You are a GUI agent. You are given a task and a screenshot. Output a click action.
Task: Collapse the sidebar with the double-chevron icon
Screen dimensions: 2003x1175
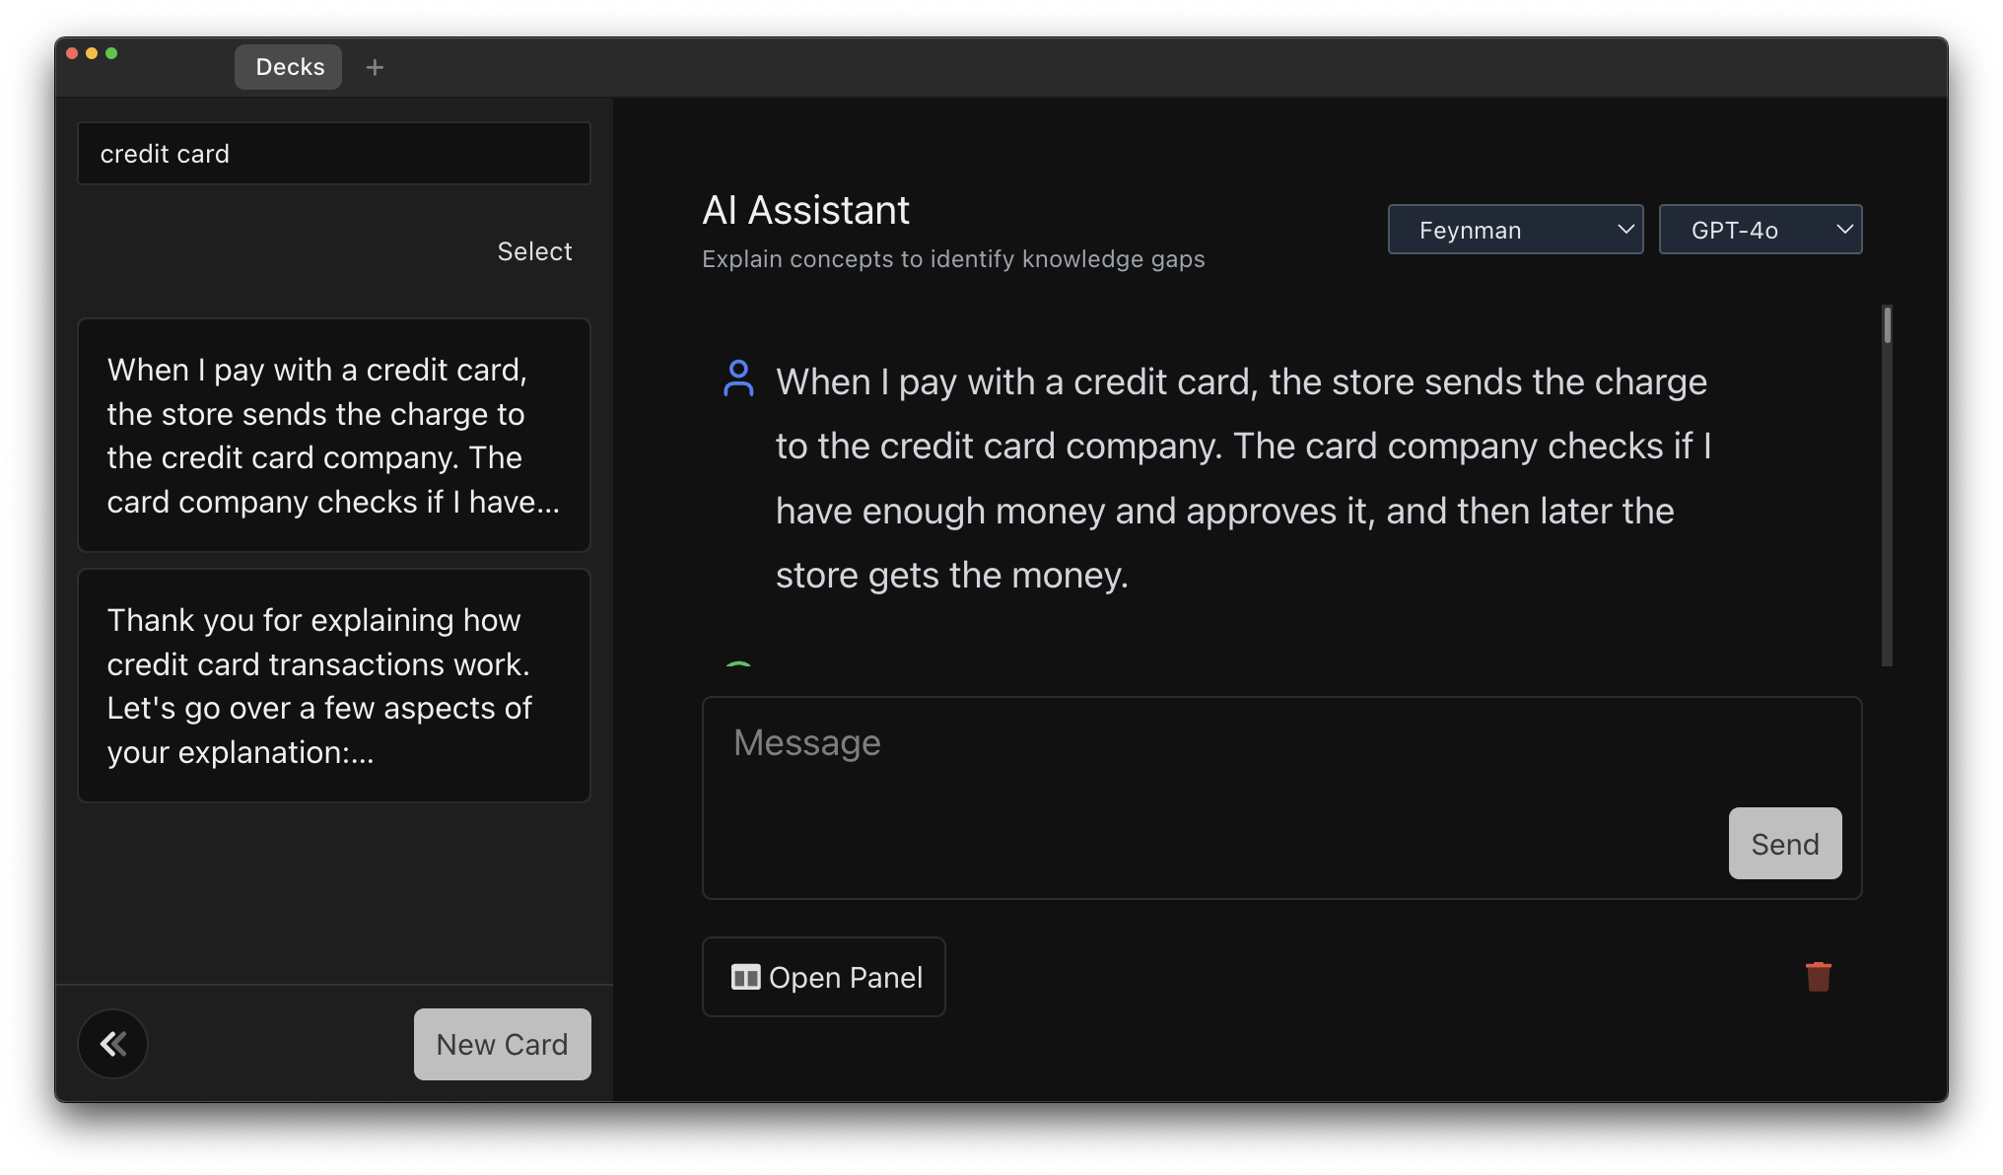coord(112,1043)
